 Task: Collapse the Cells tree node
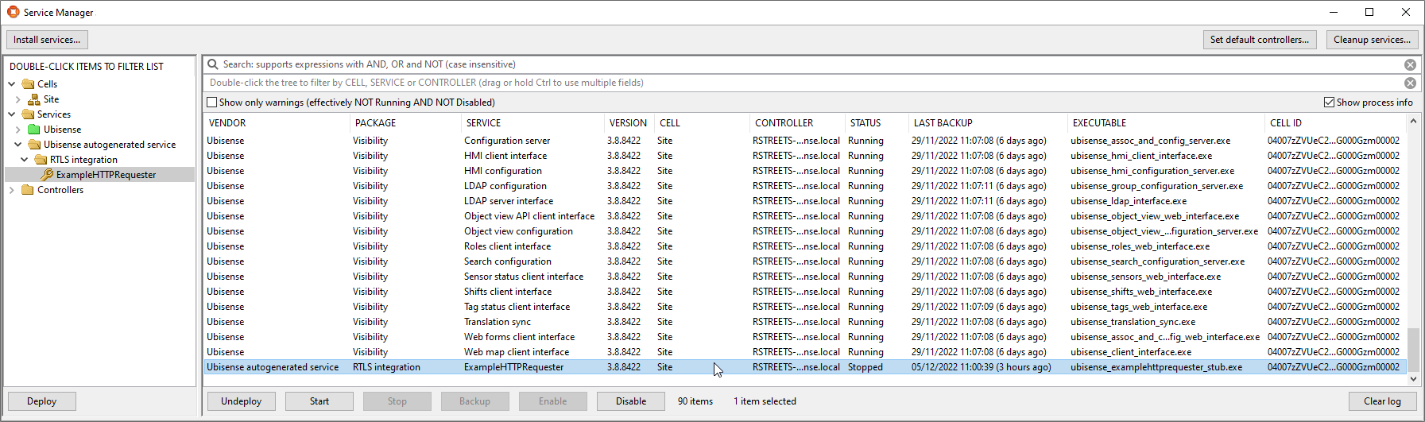click(x=12, y=83)
